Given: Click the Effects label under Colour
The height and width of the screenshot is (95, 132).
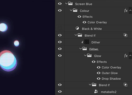Looking at the screenshot, I should tap(87, 17).
